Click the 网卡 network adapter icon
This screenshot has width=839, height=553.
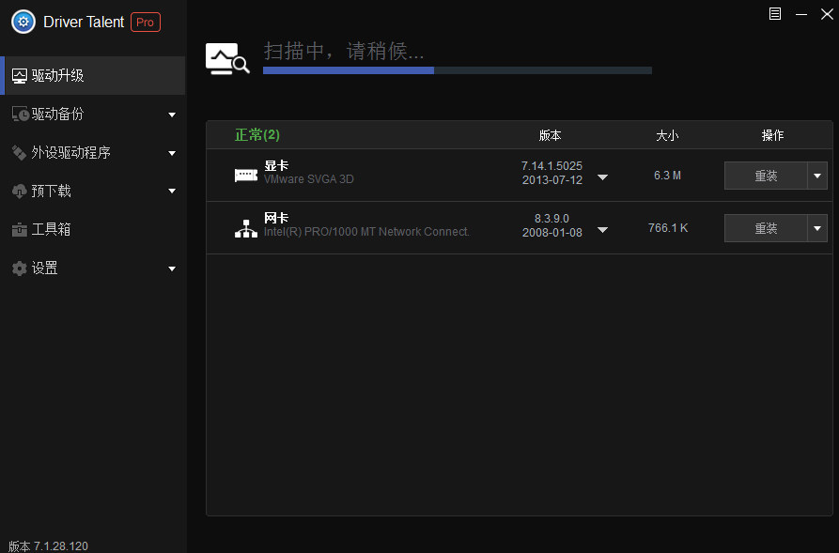[x=246, y=228]
